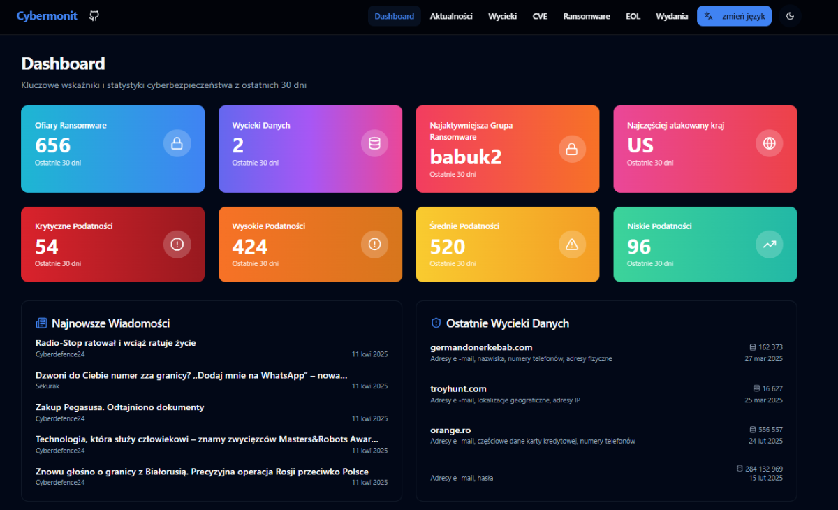The width and height of the screenshot is (838, 510).
Task: Open the Cybermonit GitHub repository icon
Action: [94, 15]
